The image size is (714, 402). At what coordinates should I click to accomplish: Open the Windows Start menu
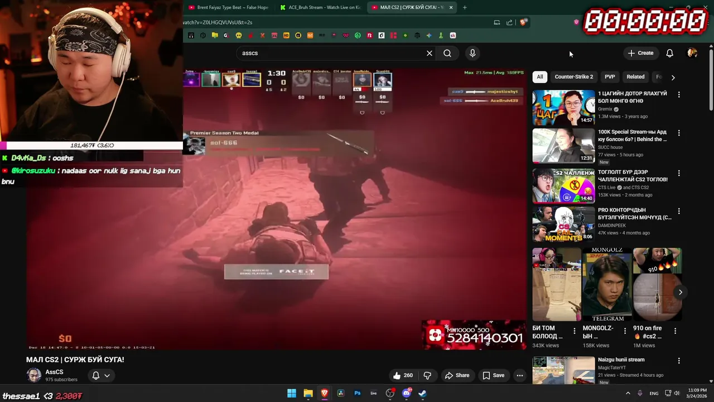292,393
